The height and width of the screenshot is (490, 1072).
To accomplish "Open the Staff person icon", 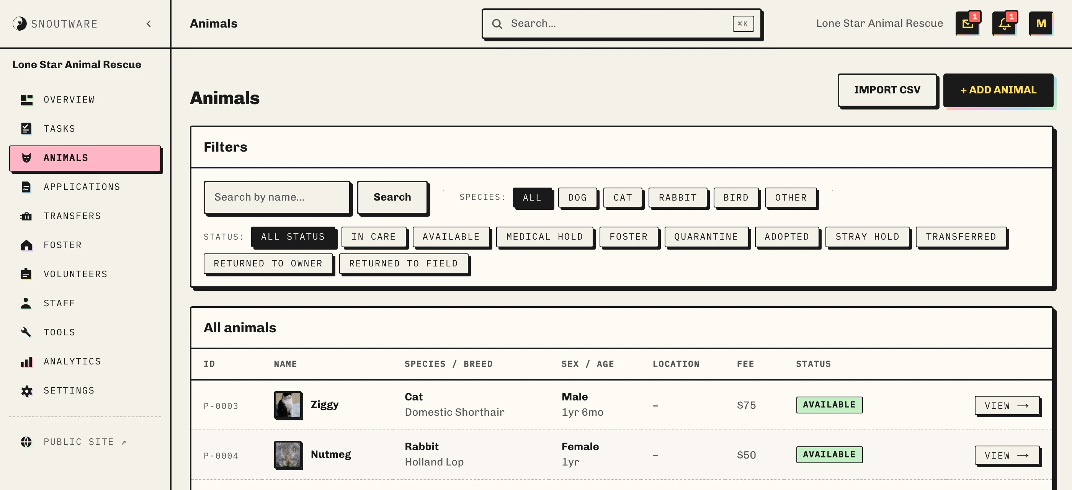I will click(26, 303).
